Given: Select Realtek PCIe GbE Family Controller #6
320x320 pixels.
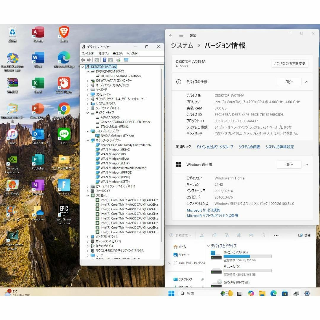Looking at the screenshot, I should [x=126, y=145].
